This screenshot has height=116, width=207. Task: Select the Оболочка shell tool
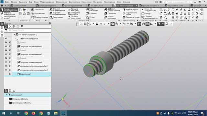tap(110, 14)
